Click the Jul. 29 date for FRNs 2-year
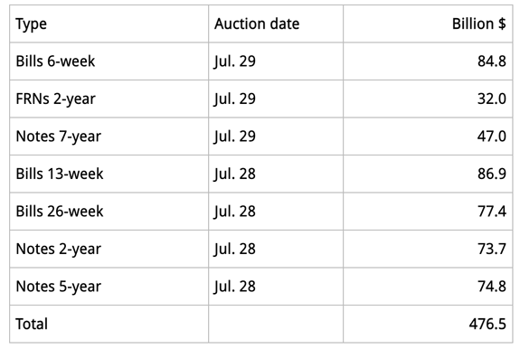This screenshot has height=349, width=520. (x=235, y=99)
